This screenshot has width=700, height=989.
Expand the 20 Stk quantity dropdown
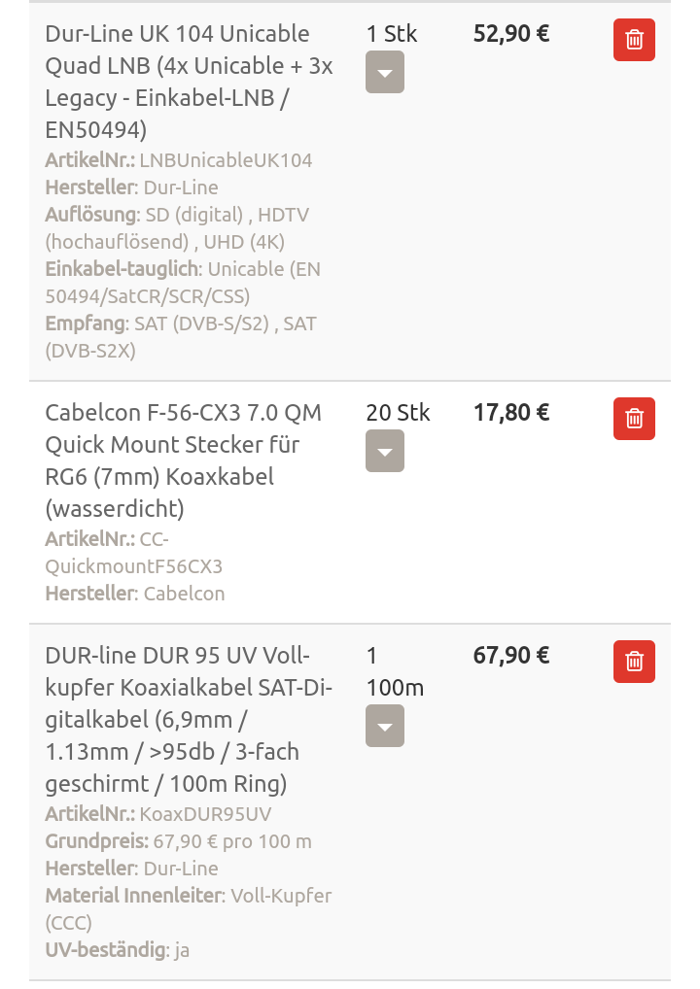[384, 452]
